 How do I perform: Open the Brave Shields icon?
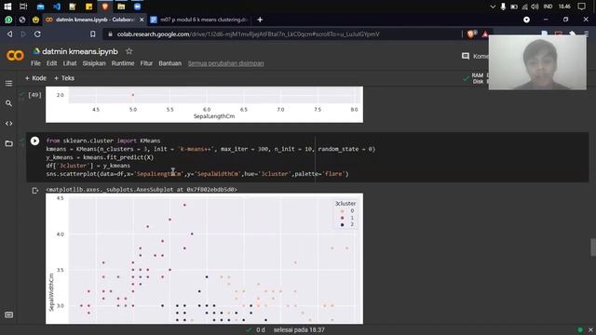[471, 34]
